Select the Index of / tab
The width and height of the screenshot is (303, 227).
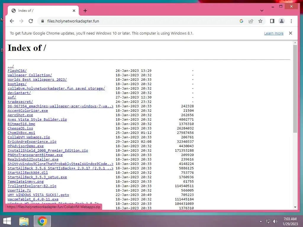pos(43,11)
